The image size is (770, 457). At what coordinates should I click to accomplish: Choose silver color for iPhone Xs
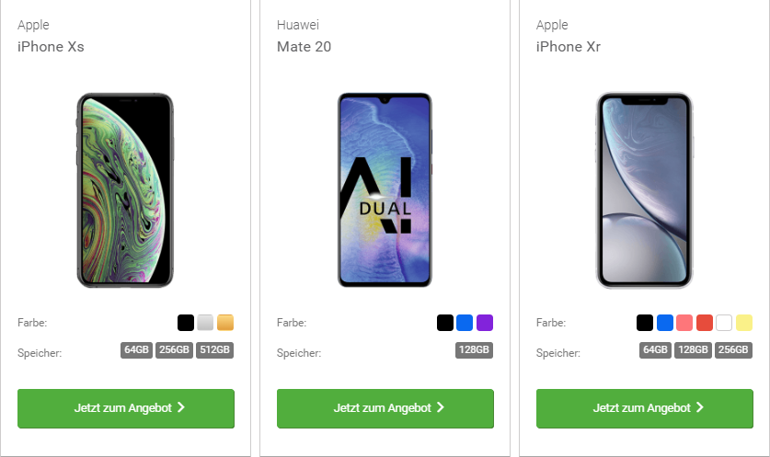tap(205, 323)
